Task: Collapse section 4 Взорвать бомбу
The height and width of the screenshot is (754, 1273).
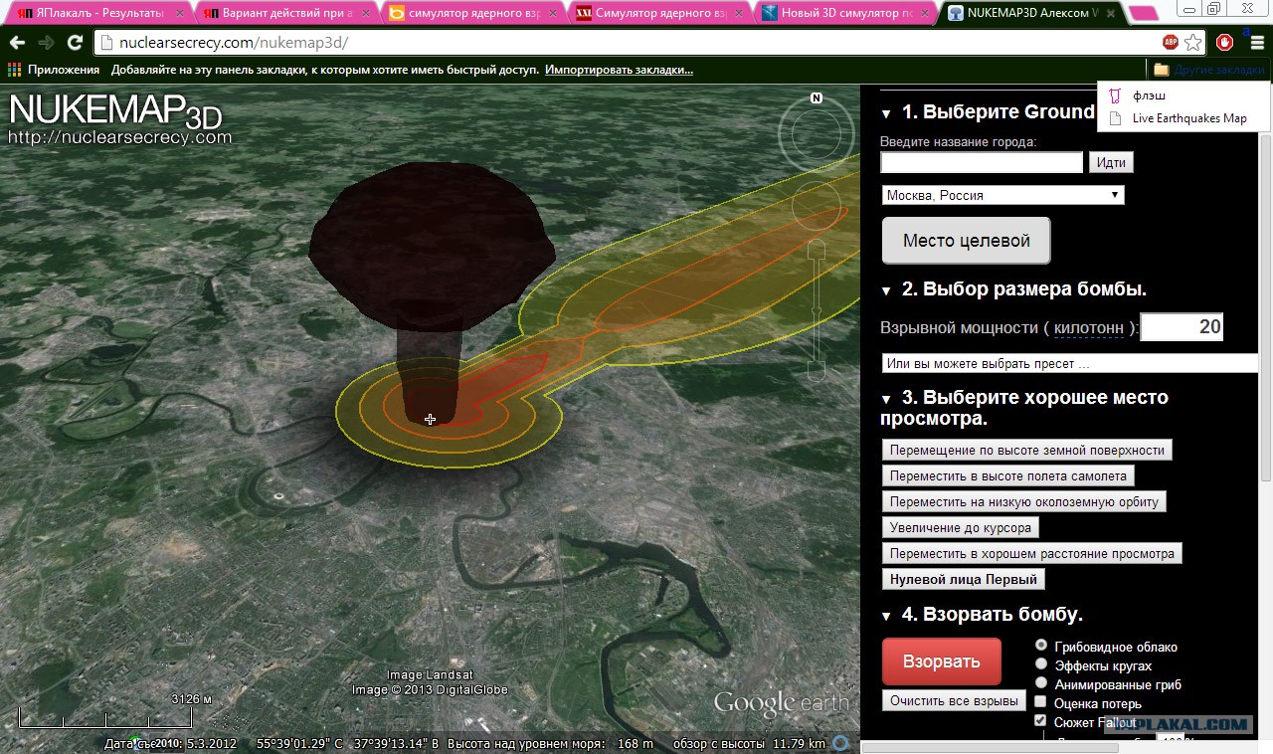Action: (x=887, y=616)
